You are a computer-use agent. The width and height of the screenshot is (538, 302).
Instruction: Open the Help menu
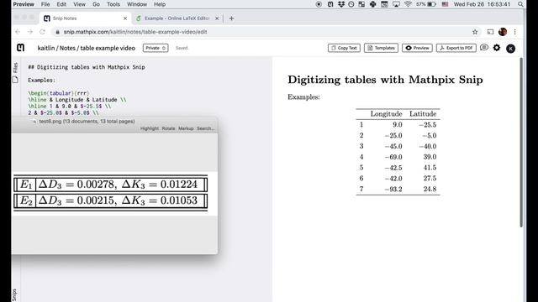pyautogui.click(x=160, y=4)
